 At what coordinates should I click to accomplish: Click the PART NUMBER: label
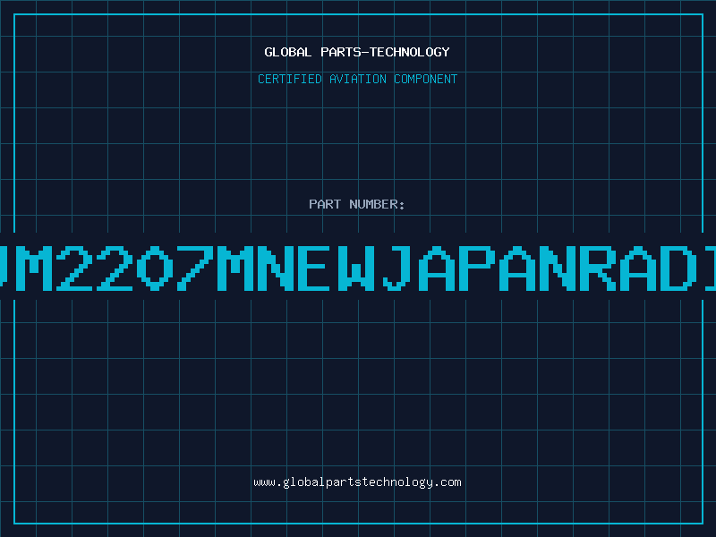tap(356, 204)
